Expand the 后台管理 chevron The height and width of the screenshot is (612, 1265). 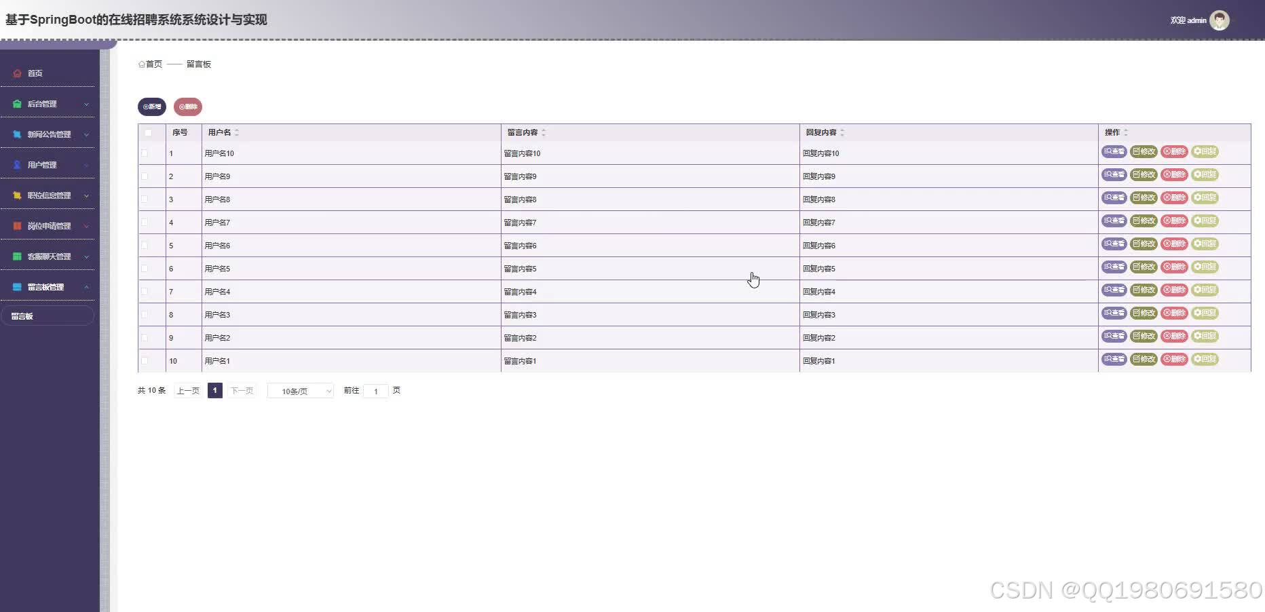click(86, 104)
